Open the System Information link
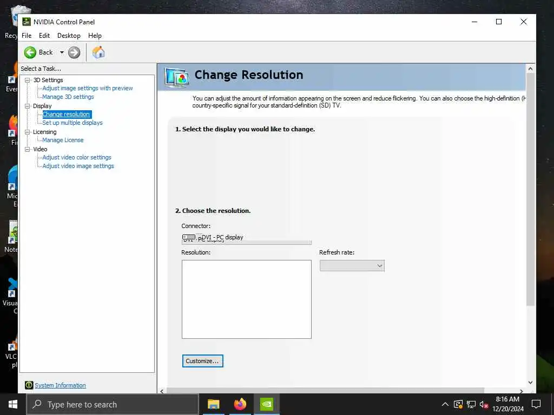Image resolution: width=554 pixels, height=415 pixels. coord(60,385)
